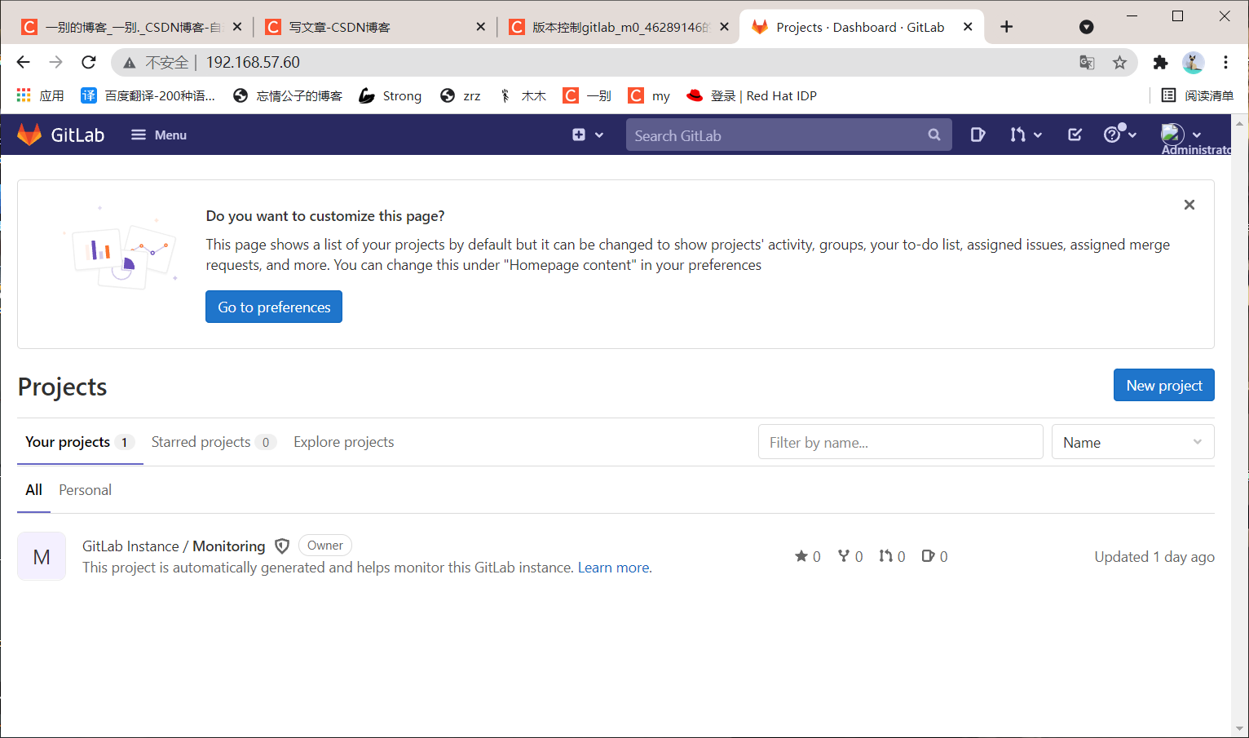Click Go to preferences
Screen dimensions: 1249x738
tap(273, 307)
